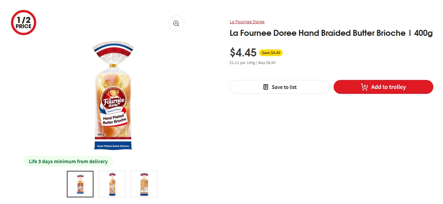Click the yellow Save $4.45 badge

271,53
